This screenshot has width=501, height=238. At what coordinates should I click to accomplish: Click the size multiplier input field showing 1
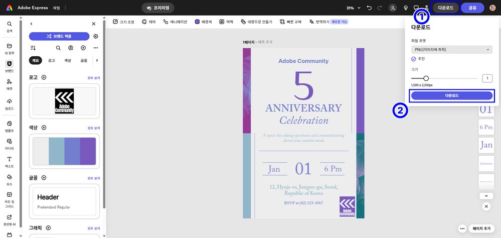point(487,78)
